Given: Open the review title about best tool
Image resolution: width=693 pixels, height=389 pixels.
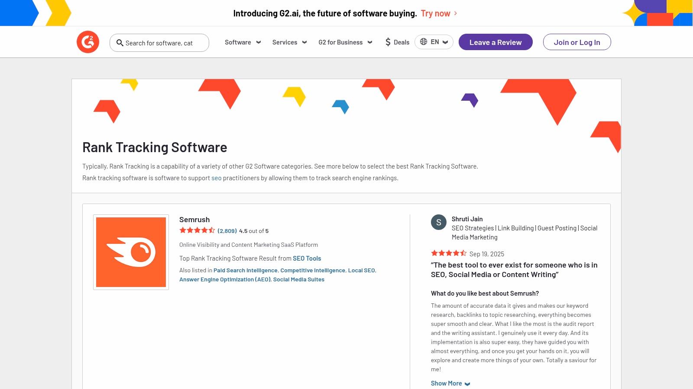Looking at the screenshot, I should click(514, 270).
